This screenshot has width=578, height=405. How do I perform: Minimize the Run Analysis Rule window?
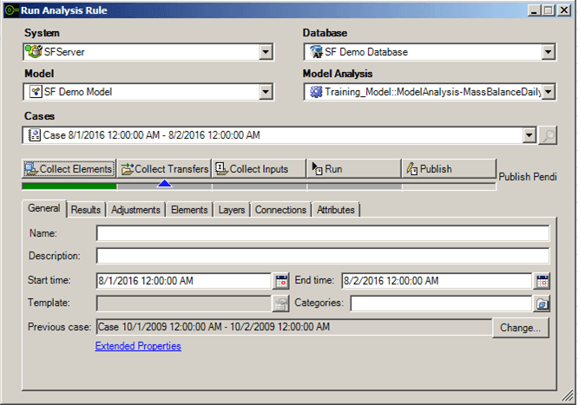[534, 10]
